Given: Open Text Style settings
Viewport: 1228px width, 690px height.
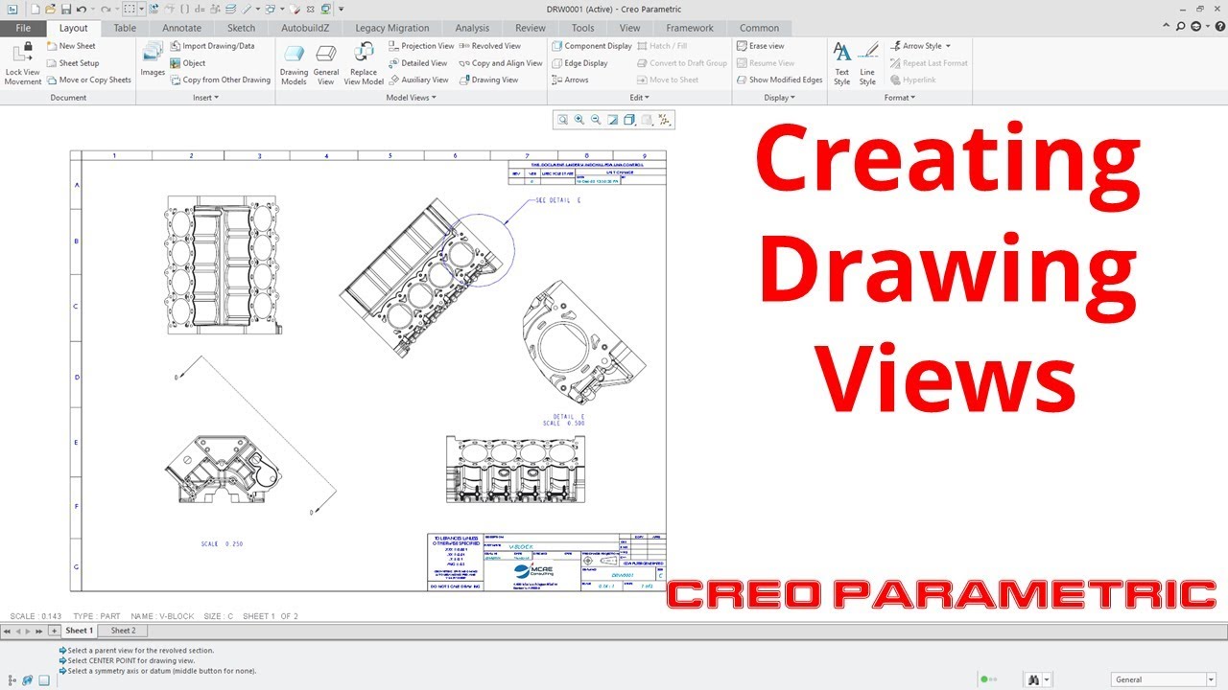Looking at the screenshot, I should (x=841, y=63).
